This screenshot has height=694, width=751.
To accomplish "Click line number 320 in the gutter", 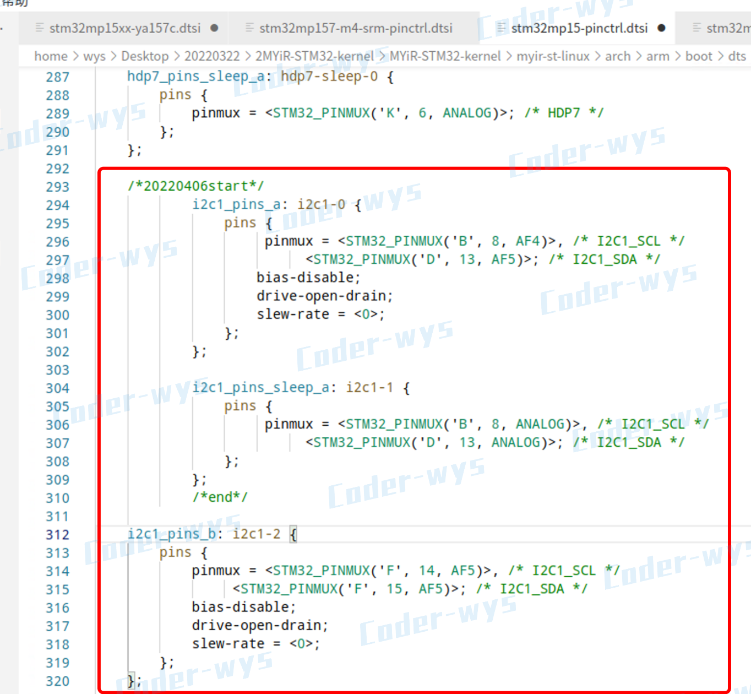I will tap(58, 681).
